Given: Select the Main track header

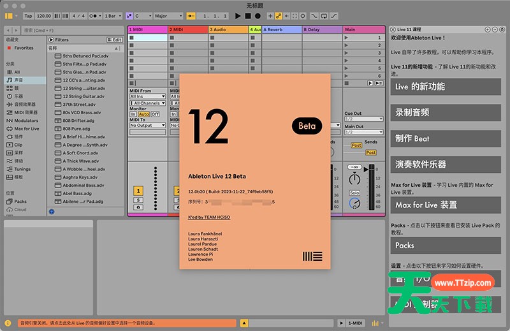Looking at the screenshot, I should [364, 29].
